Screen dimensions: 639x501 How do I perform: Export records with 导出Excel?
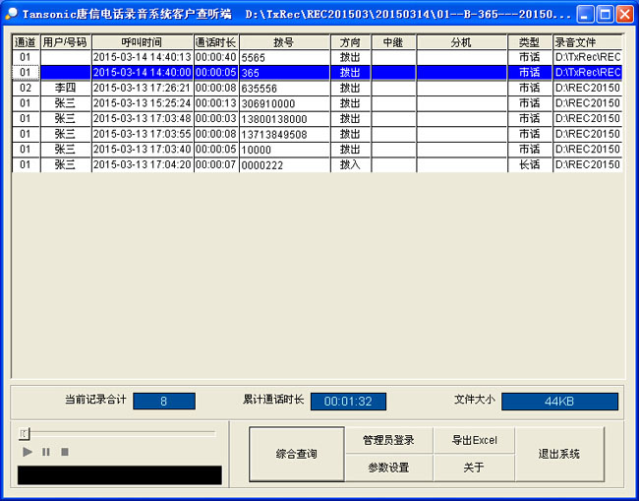[x=474, y=440]
